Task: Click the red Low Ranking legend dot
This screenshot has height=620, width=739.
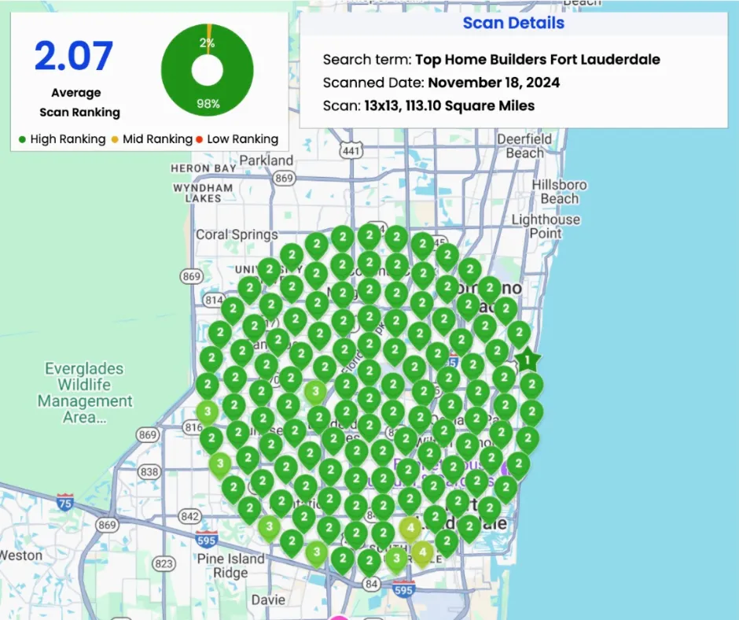Action: pos(199,139)
